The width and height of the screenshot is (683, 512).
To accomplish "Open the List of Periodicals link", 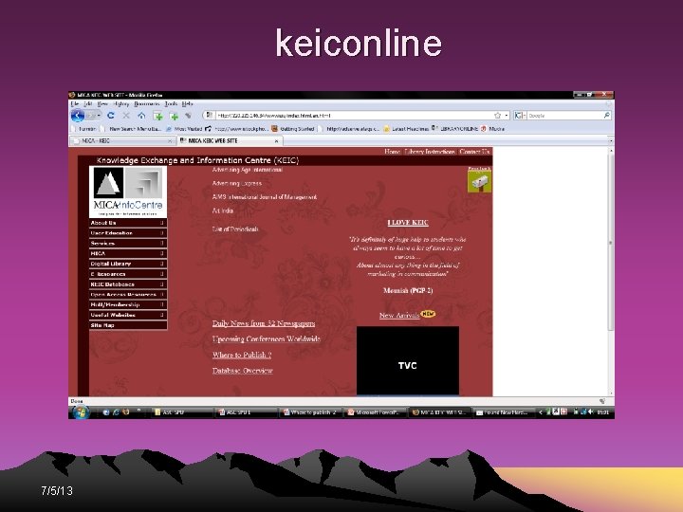I will (x=235, y=229).
